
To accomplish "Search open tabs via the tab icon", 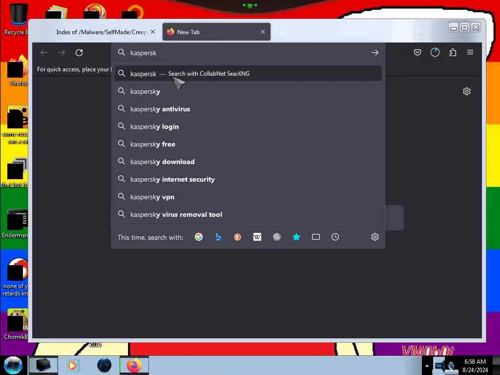I will (316, 237).
